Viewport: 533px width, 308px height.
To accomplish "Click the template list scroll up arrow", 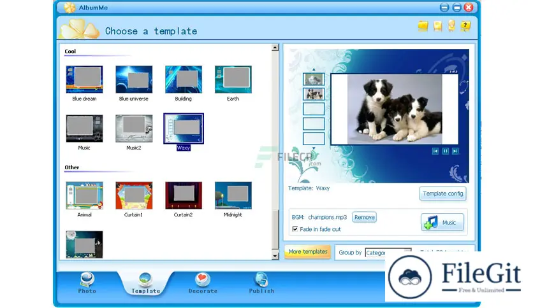I will (275, 48).
